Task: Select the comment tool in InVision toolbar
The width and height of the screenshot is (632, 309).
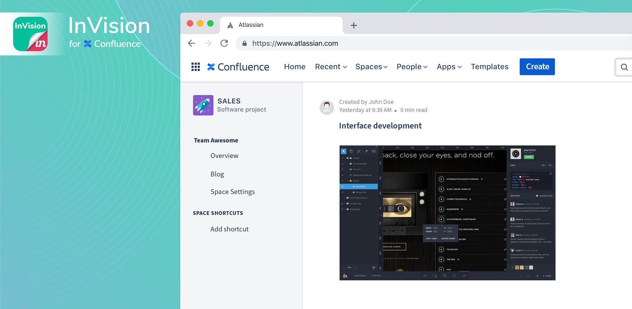Action: pos(374,151)
